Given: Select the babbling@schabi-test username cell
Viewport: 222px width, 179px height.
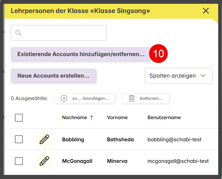Looking at the screenshot, I should pos(174,140).
